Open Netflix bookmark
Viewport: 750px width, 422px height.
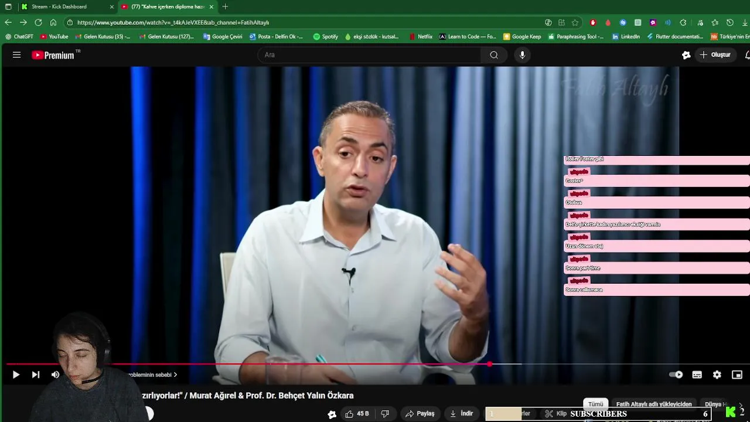point(421,36)
